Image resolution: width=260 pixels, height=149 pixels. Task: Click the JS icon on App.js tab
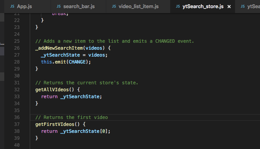(x=12, y=7)
